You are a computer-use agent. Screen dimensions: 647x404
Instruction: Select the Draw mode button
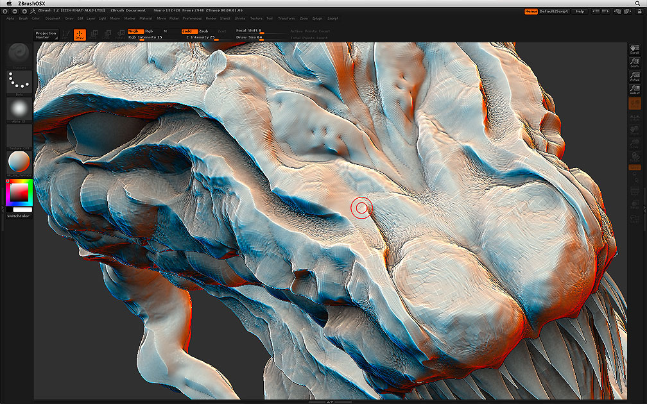click(80, 35)
